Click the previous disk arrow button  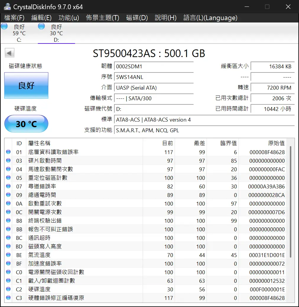9,53
